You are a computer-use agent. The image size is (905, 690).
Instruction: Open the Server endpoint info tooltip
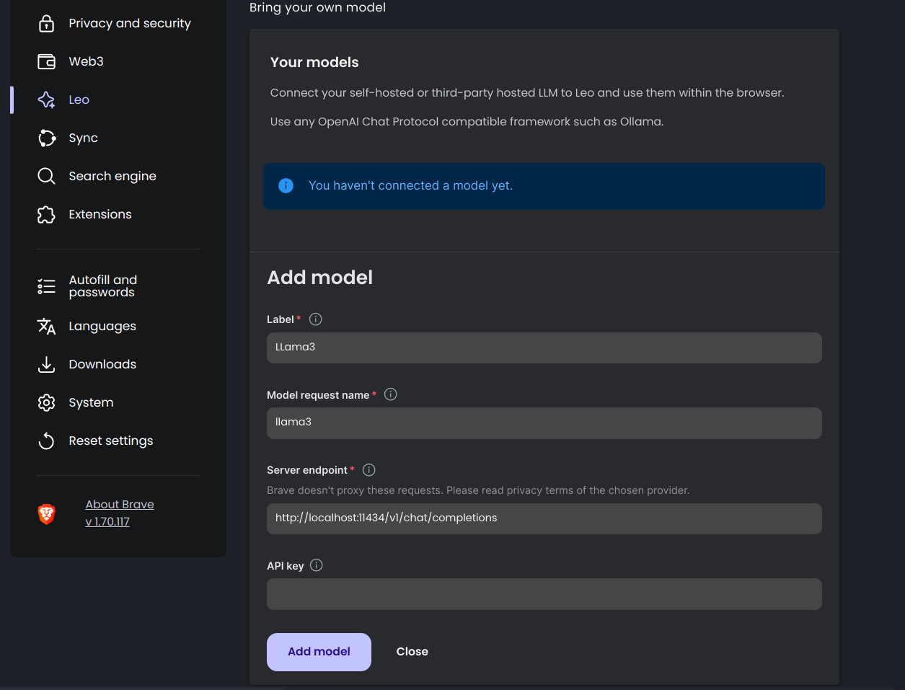click(368, 469)
